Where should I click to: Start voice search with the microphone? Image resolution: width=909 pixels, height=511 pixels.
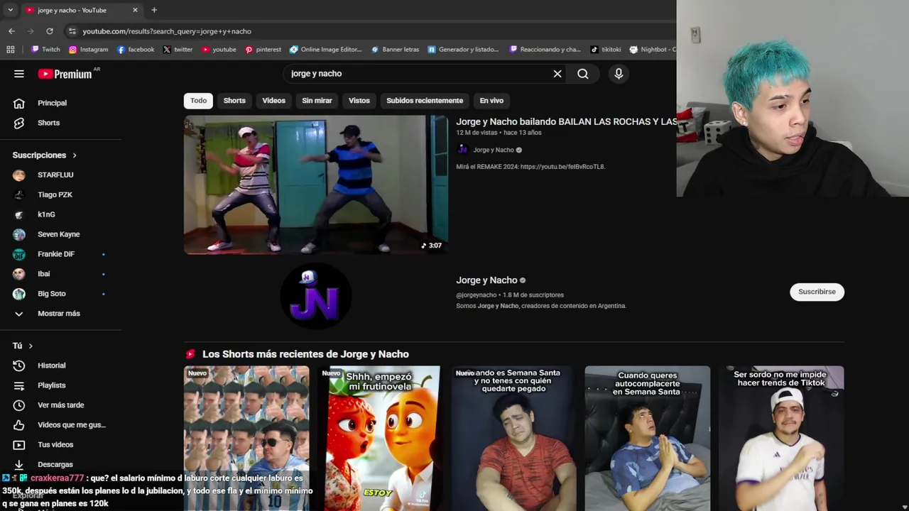coord(619,74)
